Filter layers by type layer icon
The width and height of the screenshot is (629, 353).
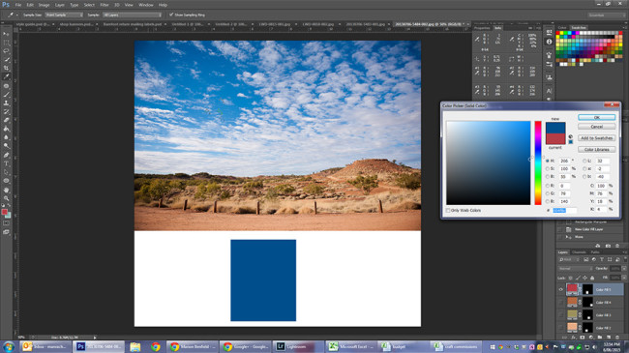[601, 259]
